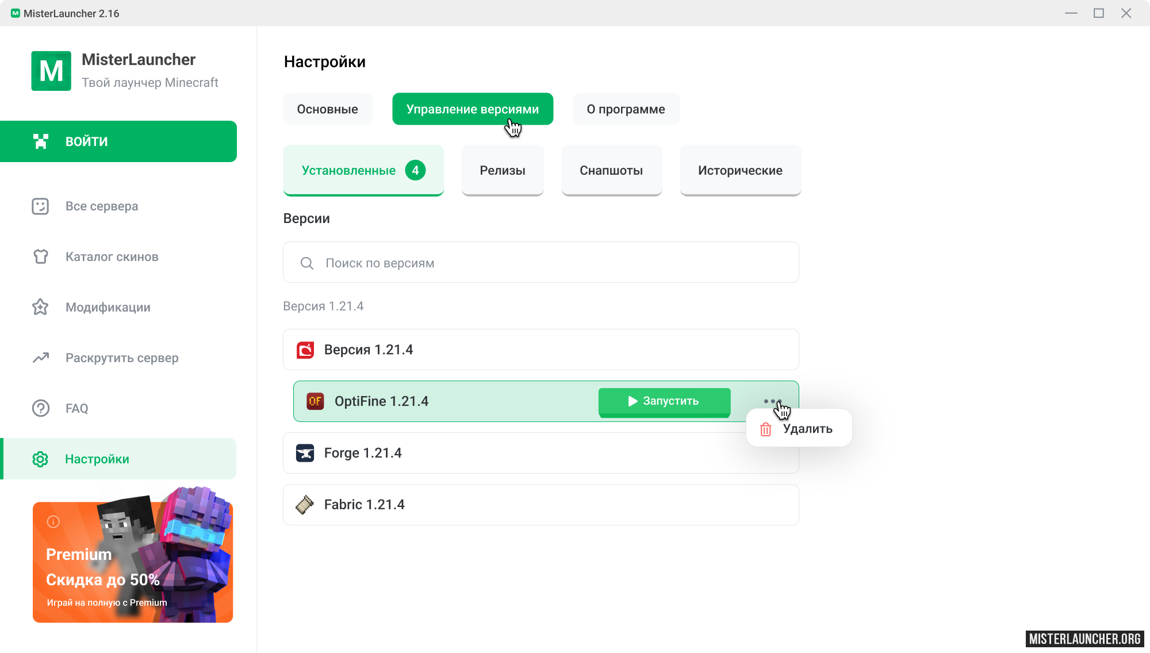1150x653 pixels.
Task: Click the red vanilla icon of Версия 1.21.4
Action: (305, 349)
